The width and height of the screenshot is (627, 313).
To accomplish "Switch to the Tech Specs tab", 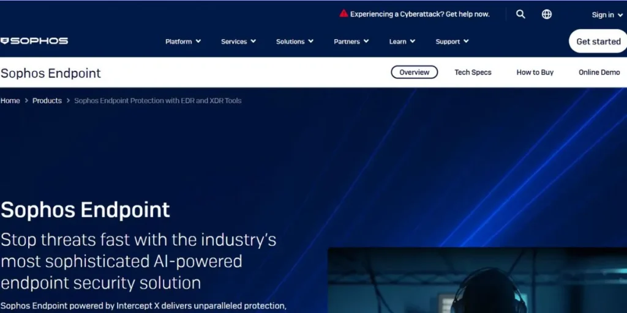I will (x=473, y=72).
